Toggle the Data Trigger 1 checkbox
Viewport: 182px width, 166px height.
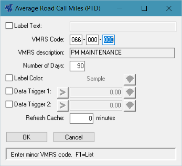(x=9, y=91)
